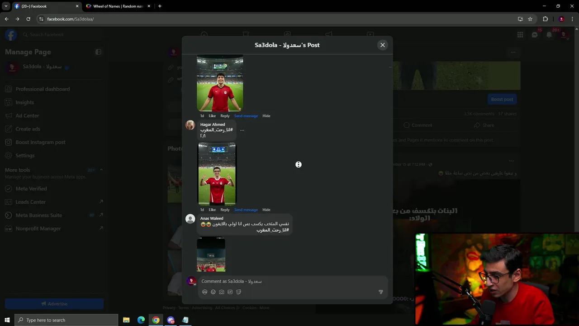Image resolution: width=579 pixels, height=326 pixels.
Task: Switch to Wheel of Names tab
Action: (x=119, y=6)
